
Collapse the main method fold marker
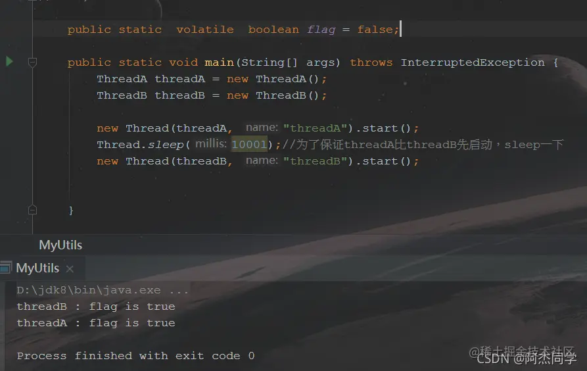click(33, 62)
